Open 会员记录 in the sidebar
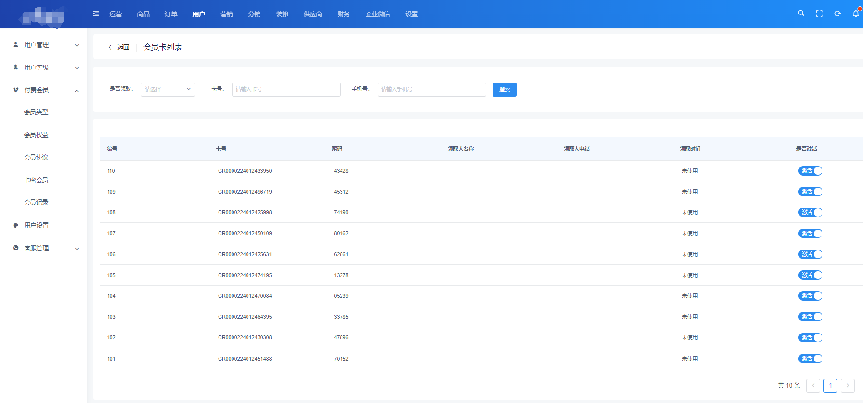This screenshot has height=403, width=863. click(36, 202)
